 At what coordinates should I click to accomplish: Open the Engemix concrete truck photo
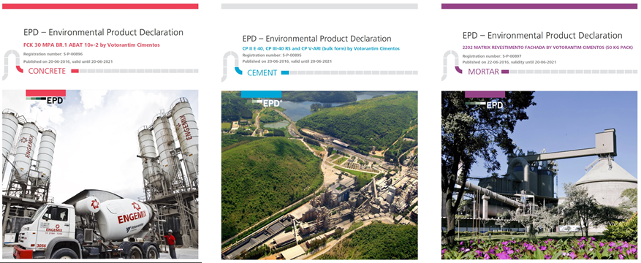tap(100, 175)
